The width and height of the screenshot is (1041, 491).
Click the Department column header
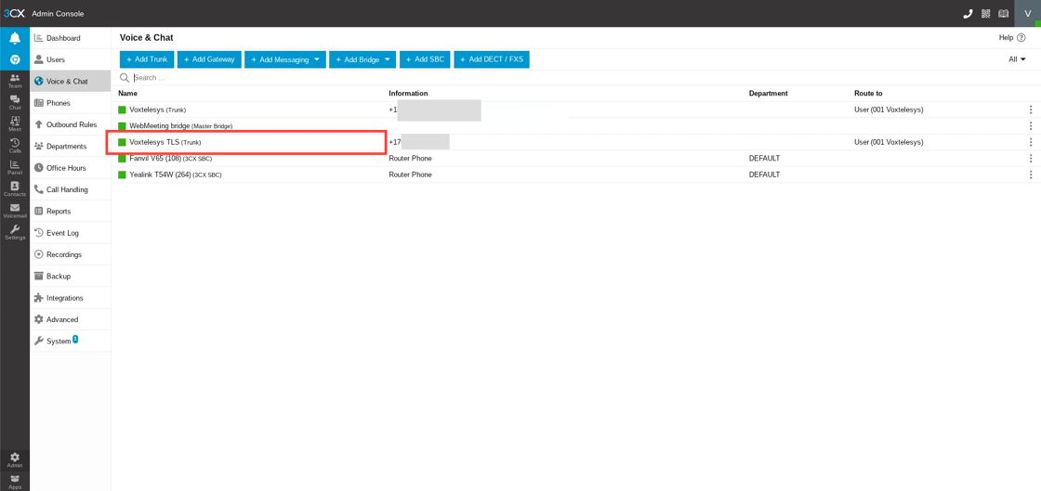pos(768,94)
